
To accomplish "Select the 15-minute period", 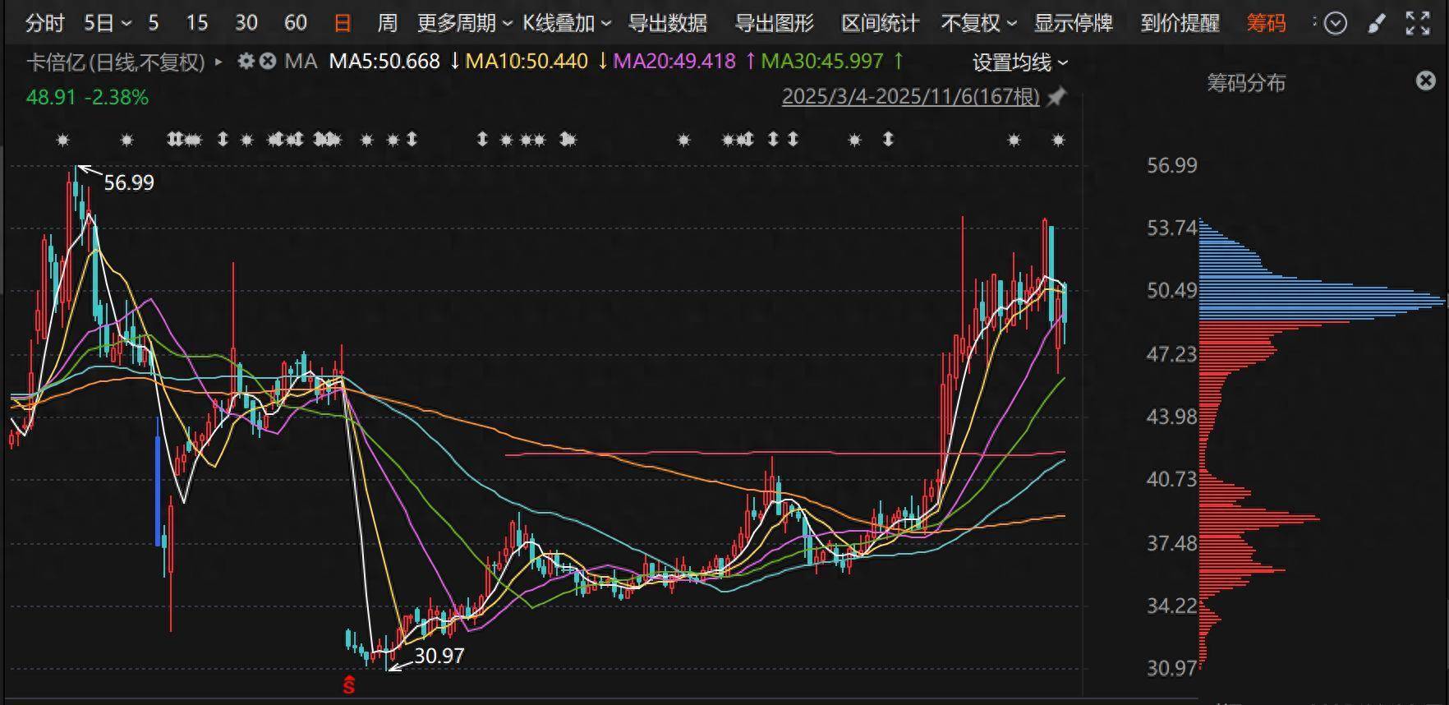I will (x=197, y=23).
